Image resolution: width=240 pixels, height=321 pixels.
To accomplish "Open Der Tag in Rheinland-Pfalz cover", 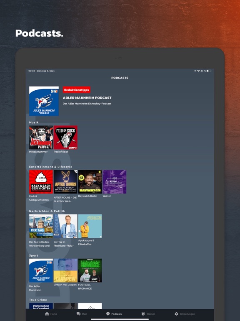I will click(65, 226).
